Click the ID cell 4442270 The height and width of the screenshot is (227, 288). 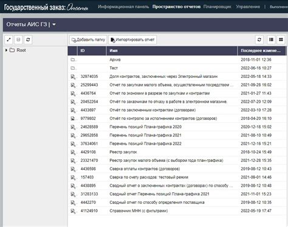[x=88, y=203]
